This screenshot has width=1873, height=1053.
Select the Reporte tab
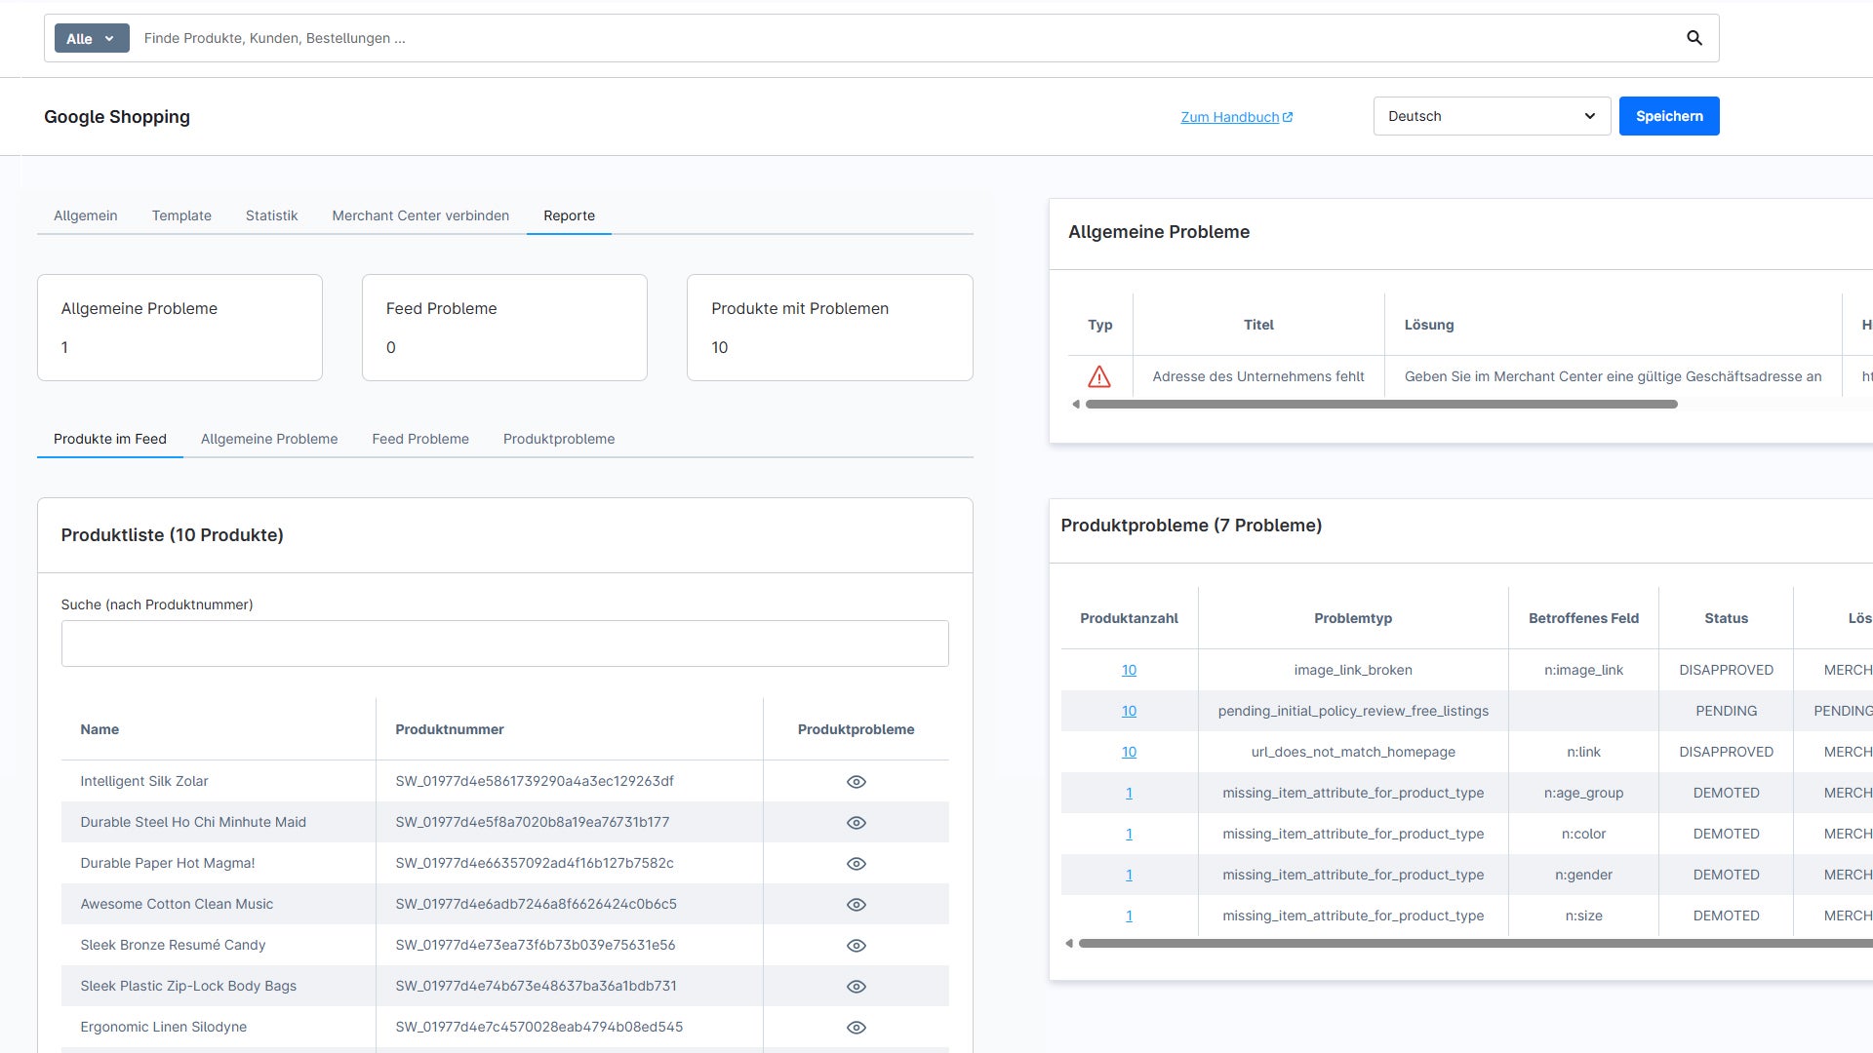(x=569, y=215)
